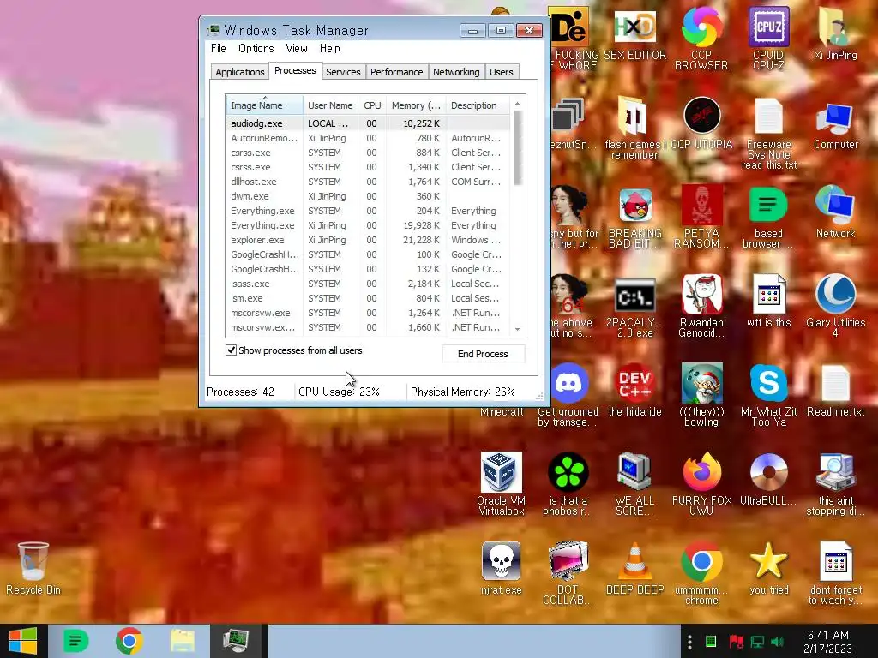Open the file explorer taskbar icon
The width and height of the screenshot is (878, 658).
pos(182,641)
